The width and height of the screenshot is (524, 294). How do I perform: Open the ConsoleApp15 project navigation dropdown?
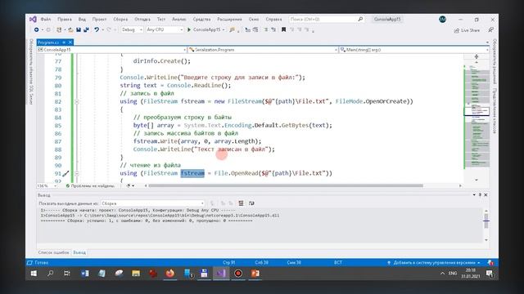coord(111,50)
